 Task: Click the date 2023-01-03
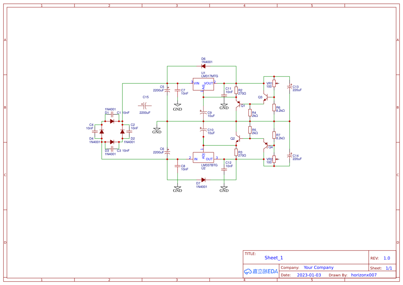309,275
